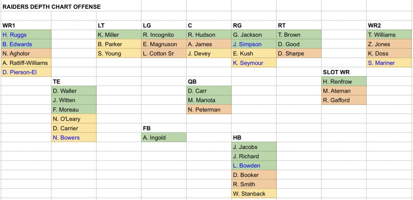
Task: Click the D. Pierson-El entry
Action: (x=26, y=72)
